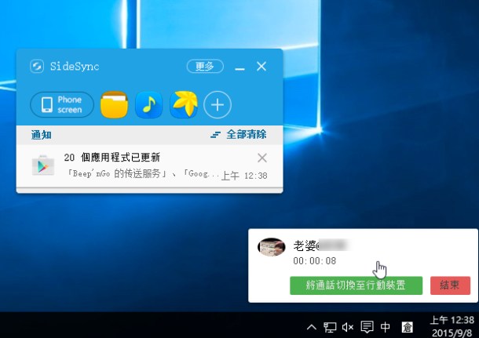Image resolution: width=479 pixels, height=338 pixels.
Task: Click the Play Store notification icon
Action: [43, 165]
